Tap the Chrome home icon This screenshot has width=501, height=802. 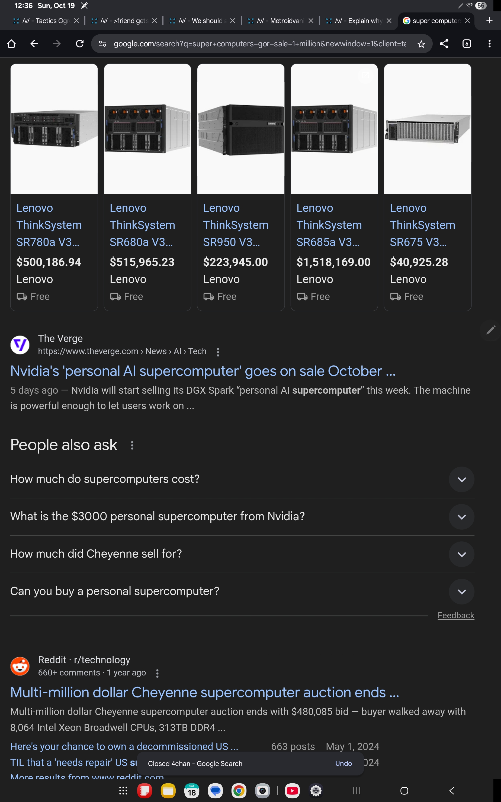click(x=12, y=44)
